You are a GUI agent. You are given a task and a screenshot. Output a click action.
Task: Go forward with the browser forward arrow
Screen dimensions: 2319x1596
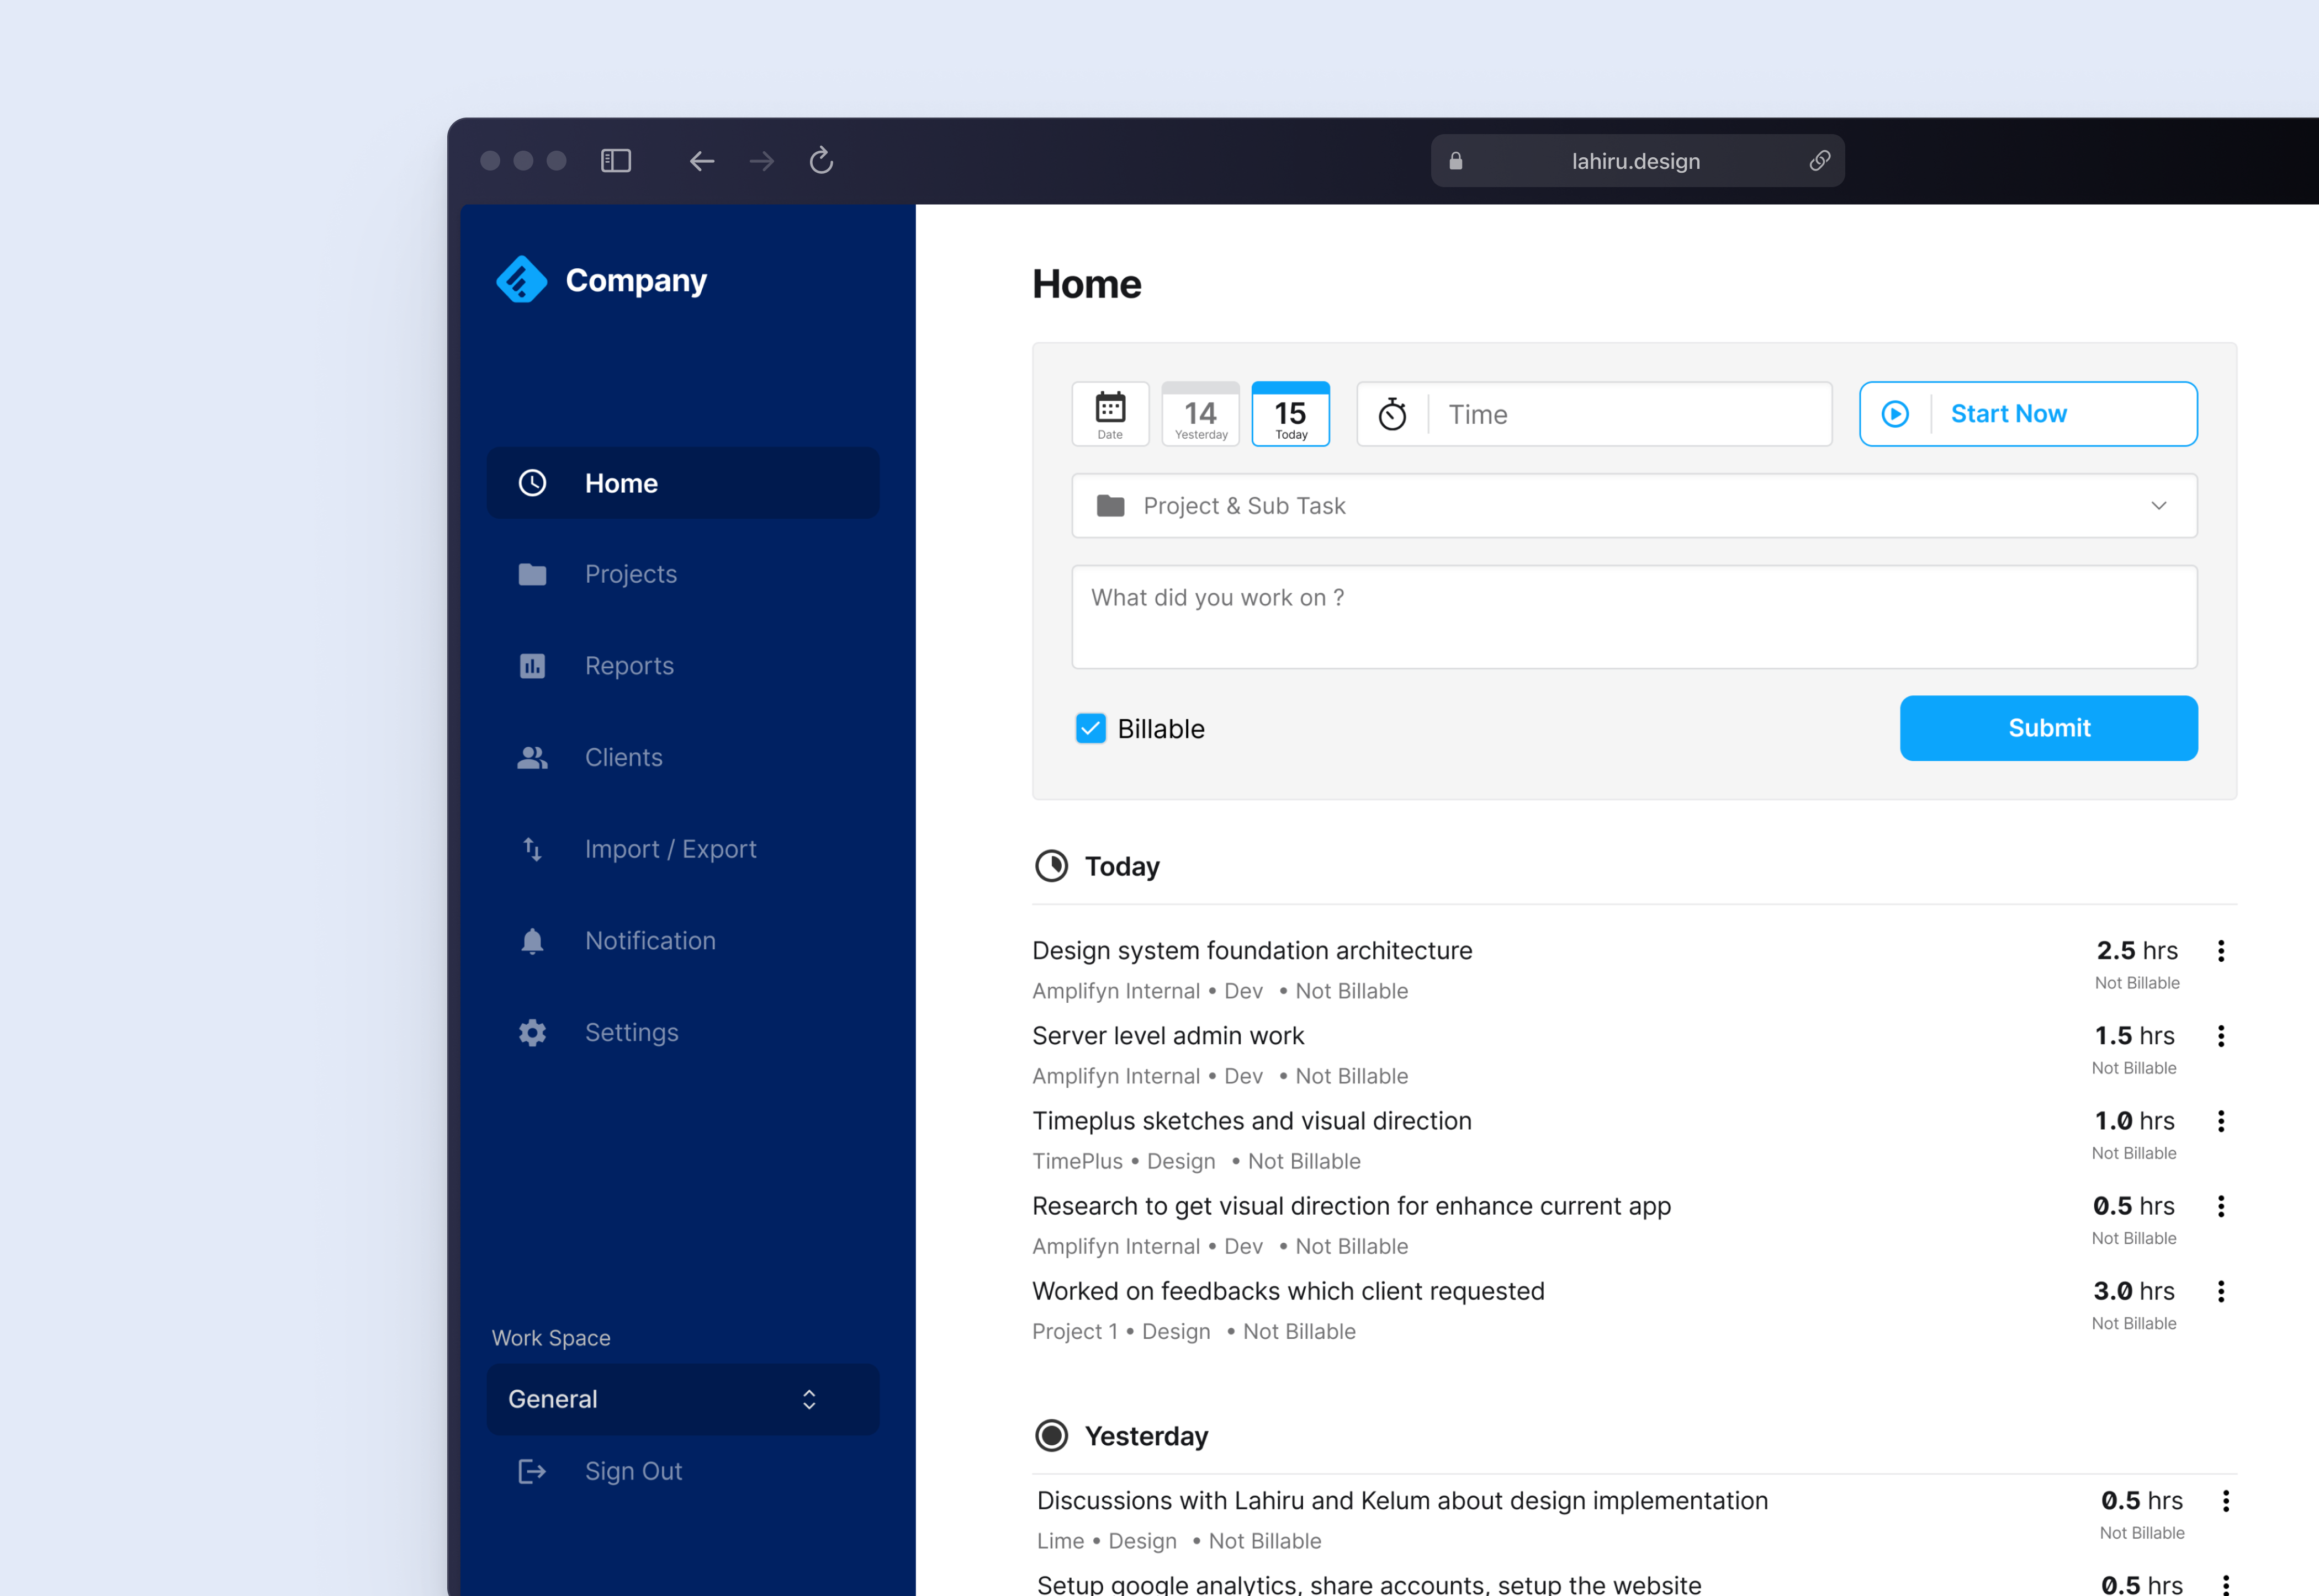pyautogui.click(x=761, y=160)
